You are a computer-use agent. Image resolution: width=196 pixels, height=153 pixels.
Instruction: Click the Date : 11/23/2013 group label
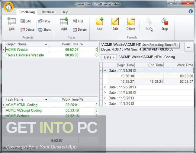tap(122, 87)
